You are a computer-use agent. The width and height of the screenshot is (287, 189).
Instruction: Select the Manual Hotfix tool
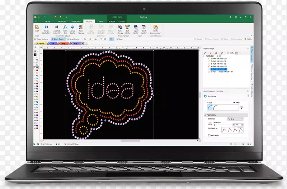point(72,29)
